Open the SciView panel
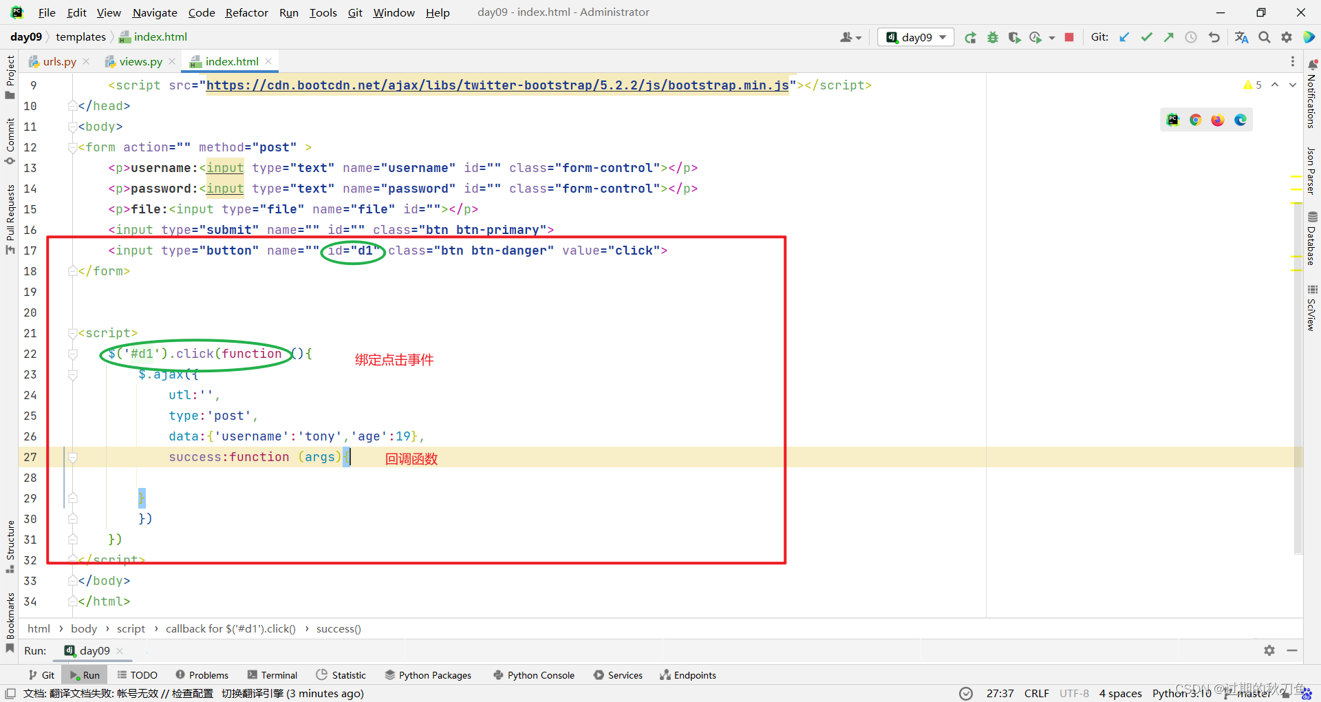Screen dimensions: 1321x702 (1312, 308)
